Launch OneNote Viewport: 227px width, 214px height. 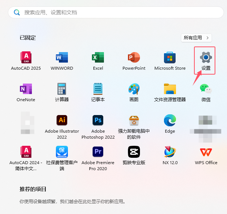(26, 93)
